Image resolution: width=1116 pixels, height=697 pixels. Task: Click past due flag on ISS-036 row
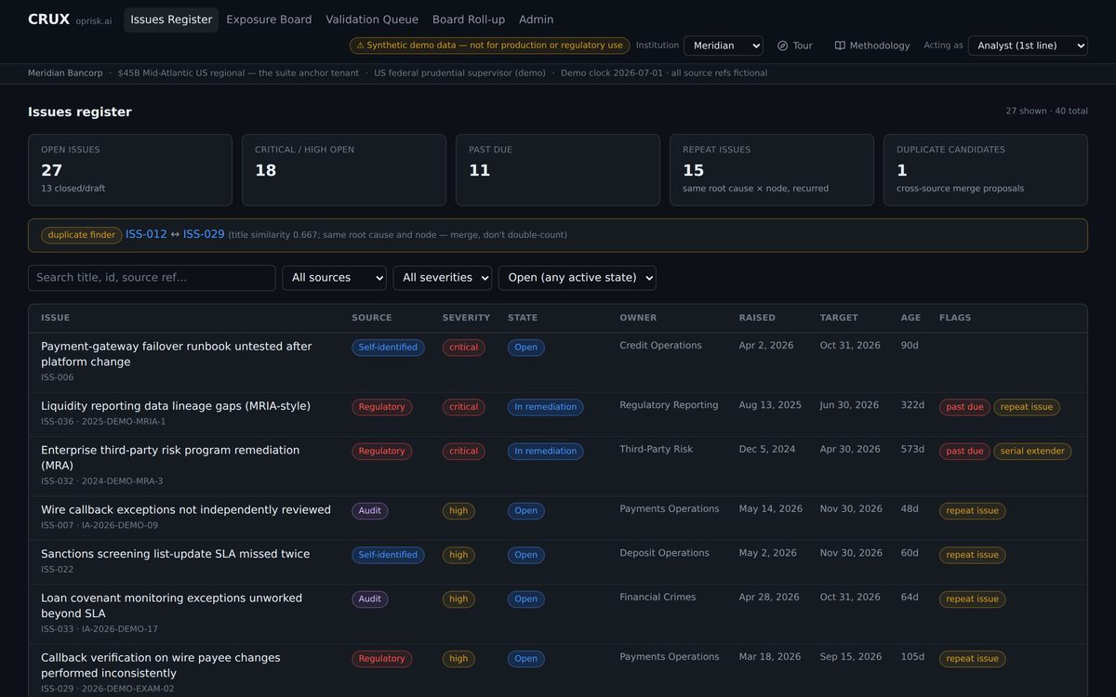(964, 407)
